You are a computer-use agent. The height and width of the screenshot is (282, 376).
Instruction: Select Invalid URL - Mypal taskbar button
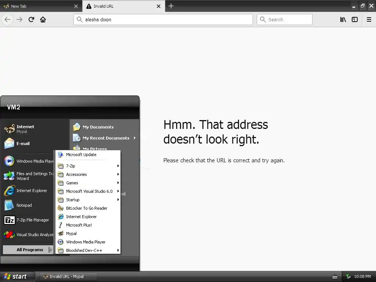click(68, 276)
